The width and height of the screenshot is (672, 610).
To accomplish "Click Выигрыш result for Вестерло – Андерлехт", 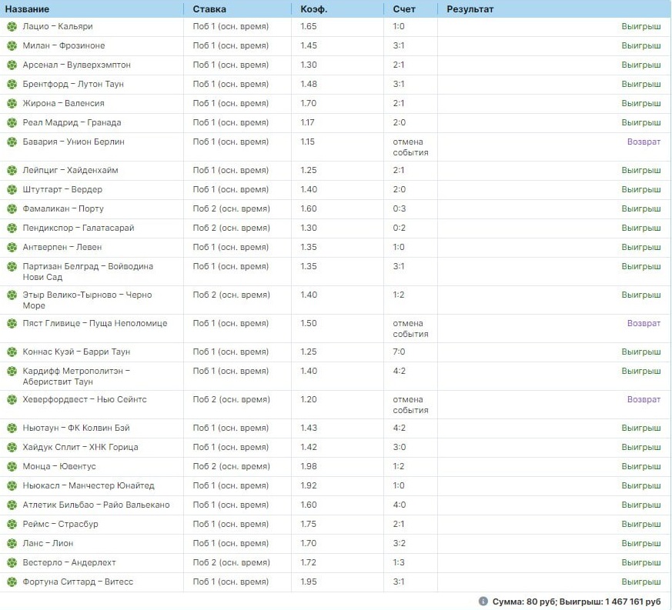I will pos(641,562).
